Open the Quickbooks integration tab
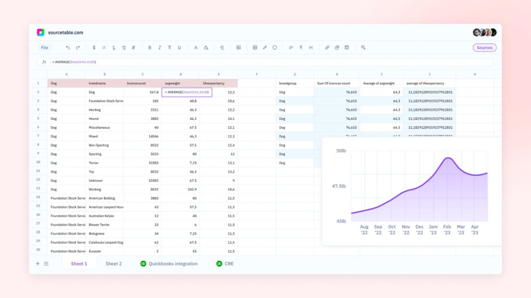 click(x=169, y=263)
